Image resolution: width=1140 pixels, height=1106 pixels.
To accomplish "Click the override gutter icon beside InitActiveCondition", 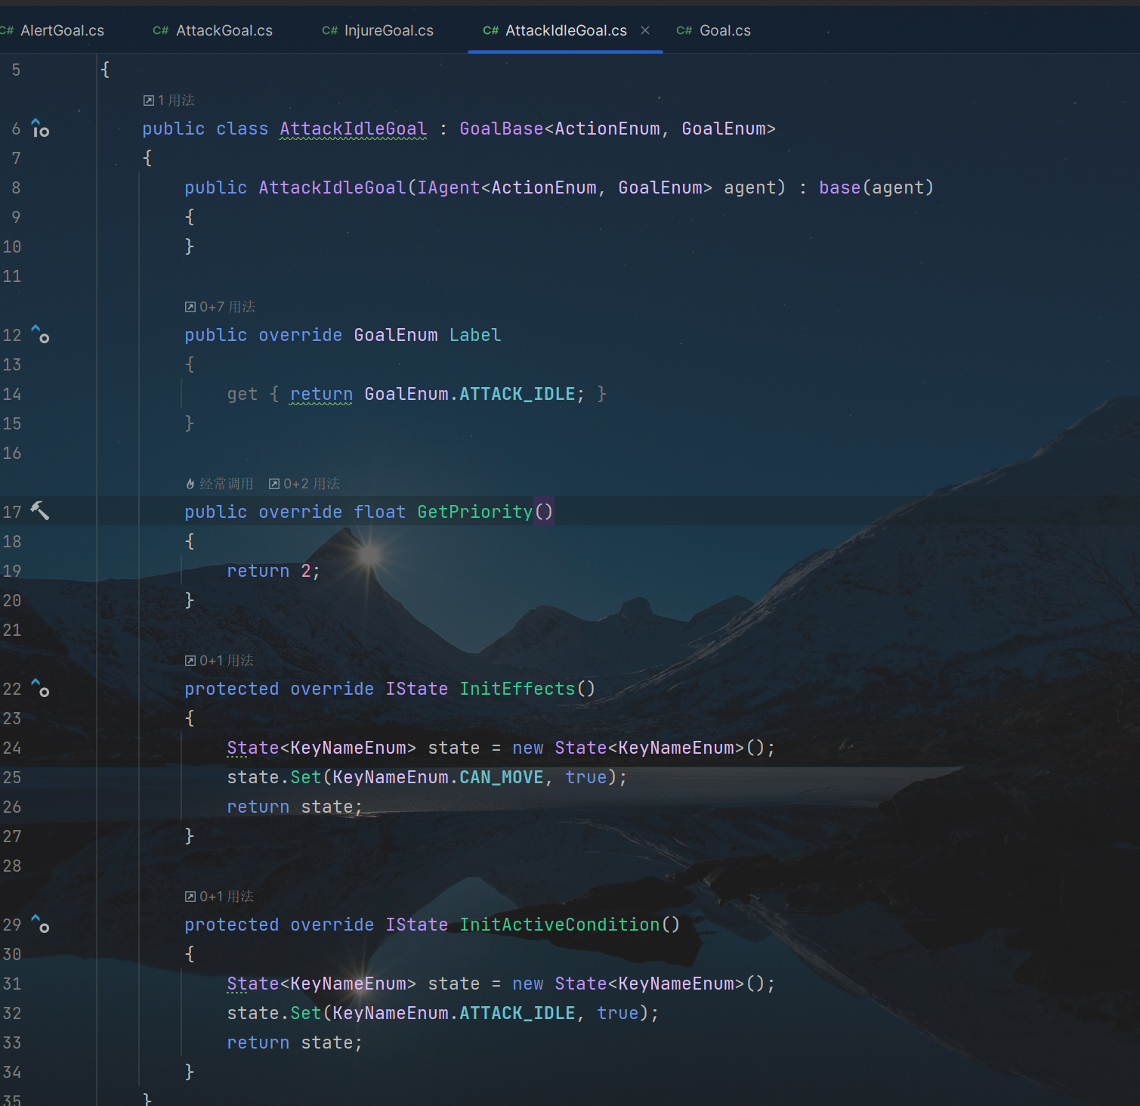I will pyautogui.click(x=40, y=924).
